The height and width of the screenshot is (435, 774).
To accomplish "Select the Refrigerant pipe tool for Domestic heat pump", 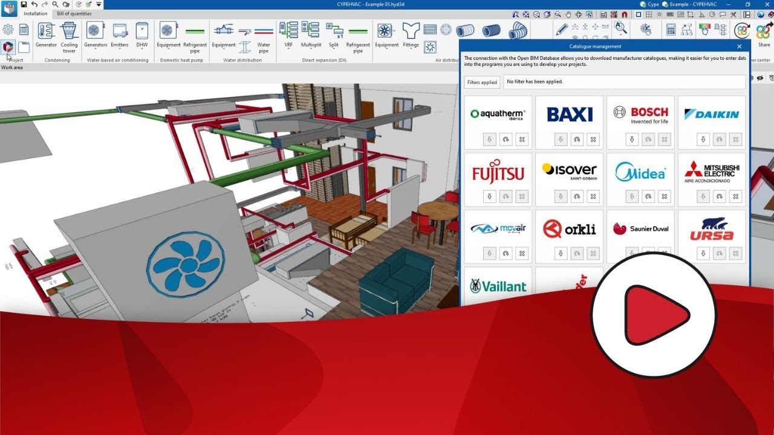I will [x=194, y=36].
